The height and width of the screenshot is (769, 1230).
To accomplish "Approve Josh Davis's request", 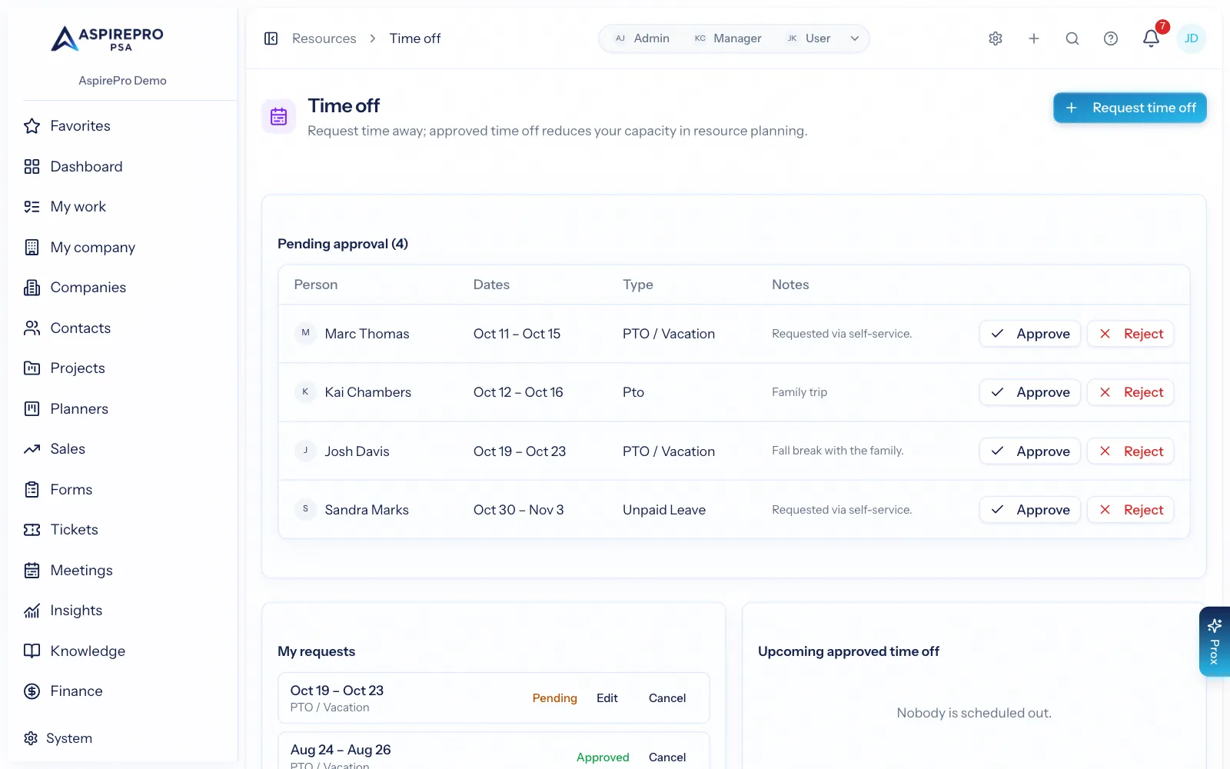I will coord(1030,451).
